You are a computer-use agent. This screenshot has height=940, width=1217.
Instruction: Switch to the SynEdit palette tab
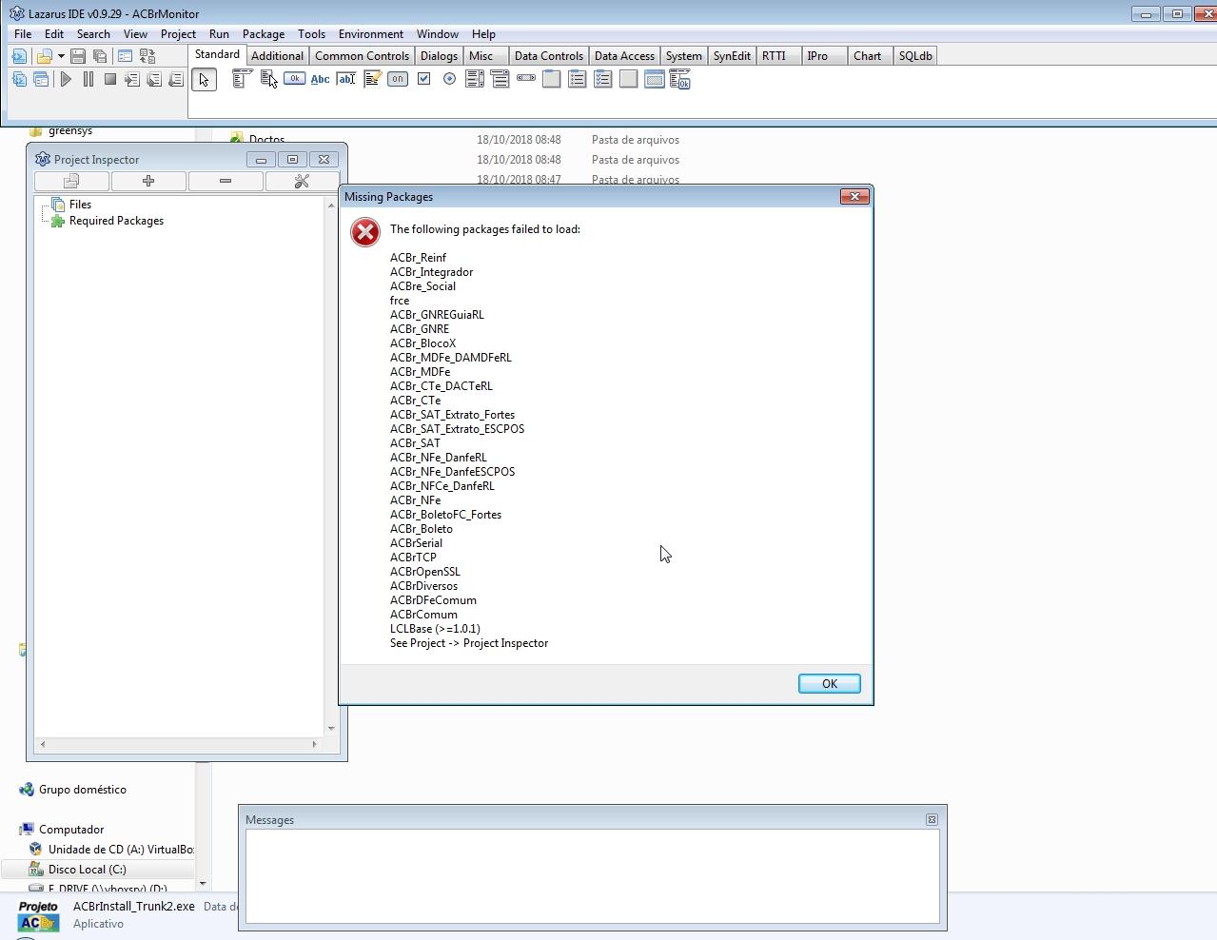[x=732, y=56]
